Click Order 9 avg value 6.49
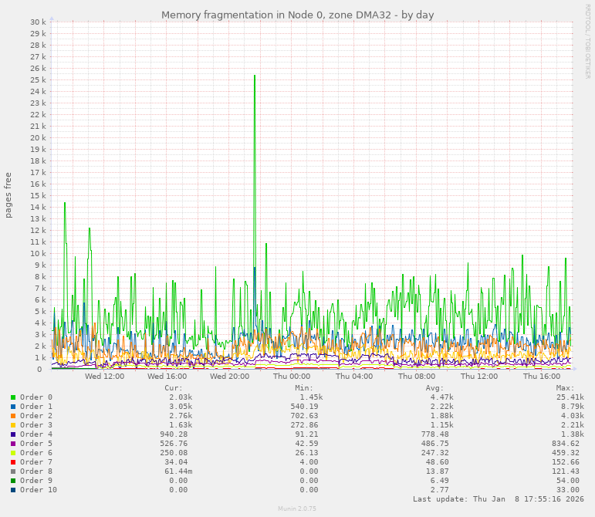Viewport: 595px width, 517px height. coord(439,481)
